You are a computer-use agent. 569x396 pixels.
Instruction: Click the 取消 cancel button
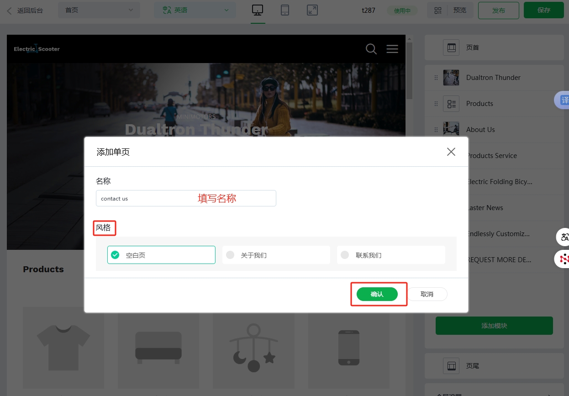(x=427, y=294)
